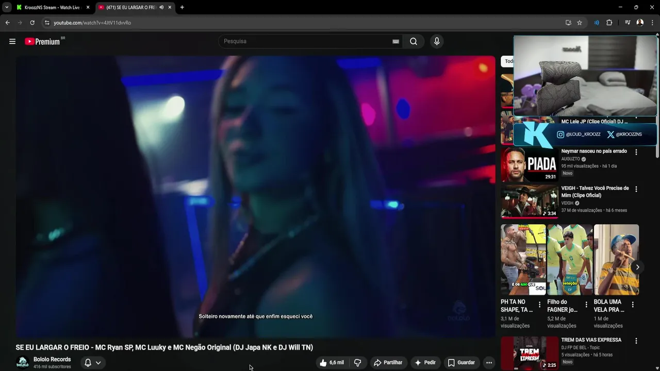
Task: Click the Partilhar share button
Action: [388, 363]
